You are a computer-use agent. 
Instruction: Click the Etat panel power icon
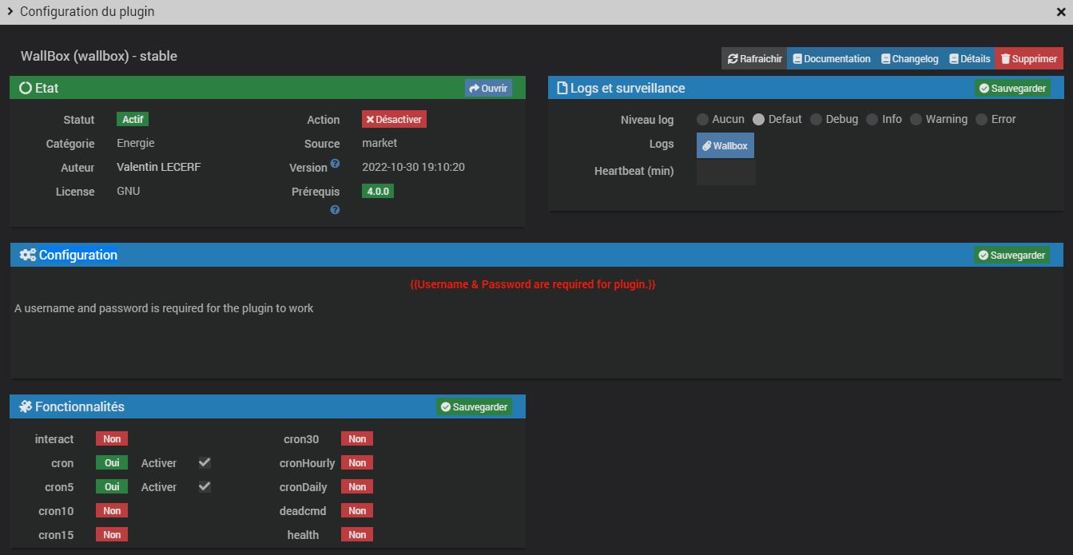tap(26, 88)
